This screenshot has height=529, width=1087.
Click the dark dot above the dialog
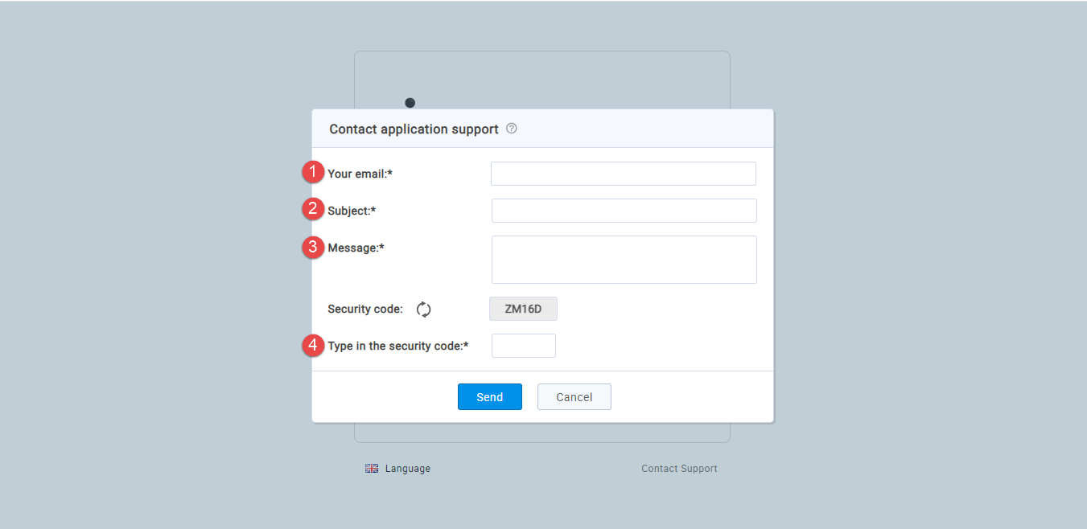tap(410, 103)
